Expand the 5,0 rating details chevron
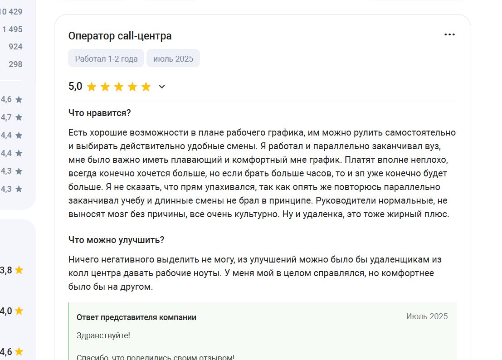The width and height of the screenshot is (502, 360). [x=162, y=87]
